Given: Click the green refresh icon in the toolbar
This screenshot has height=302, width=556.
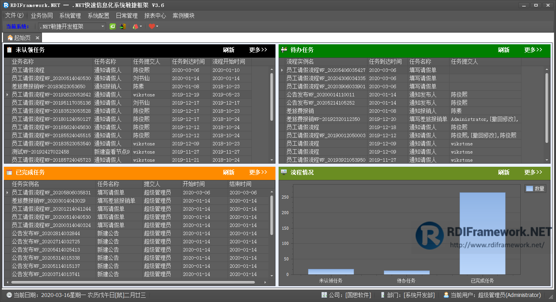Looking at the screenshot, I should [x=113, y=26].
